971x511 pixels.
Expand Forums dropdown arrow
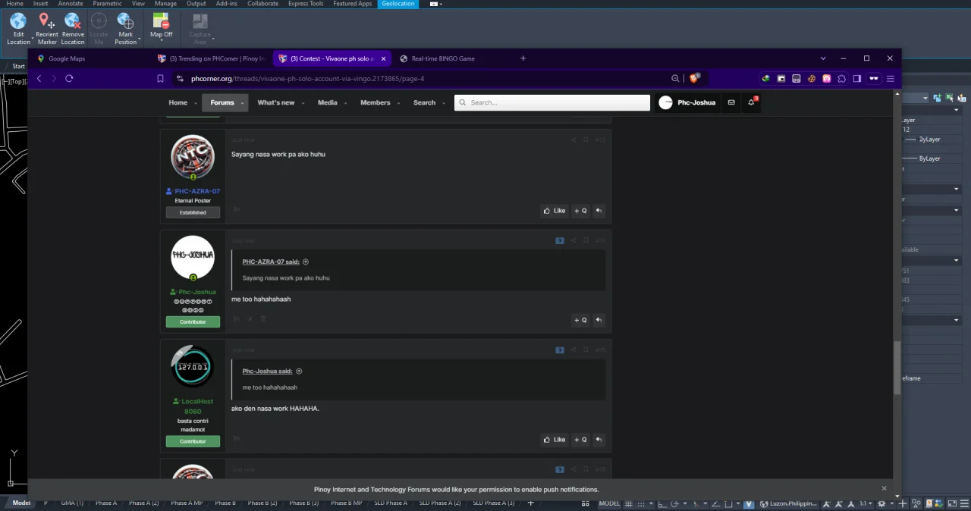[x=243, y=103]
